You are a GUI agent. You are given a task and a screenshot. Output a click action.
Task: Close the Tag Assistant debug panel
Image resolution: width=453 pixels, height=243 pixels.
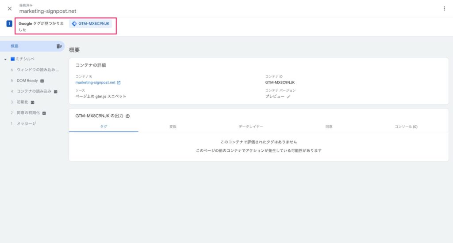coord(10,8)
